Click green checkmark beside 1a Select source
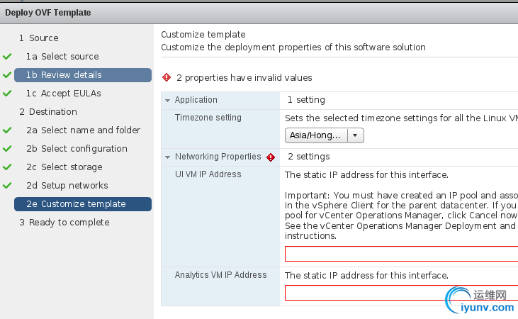 coord(7,57)
